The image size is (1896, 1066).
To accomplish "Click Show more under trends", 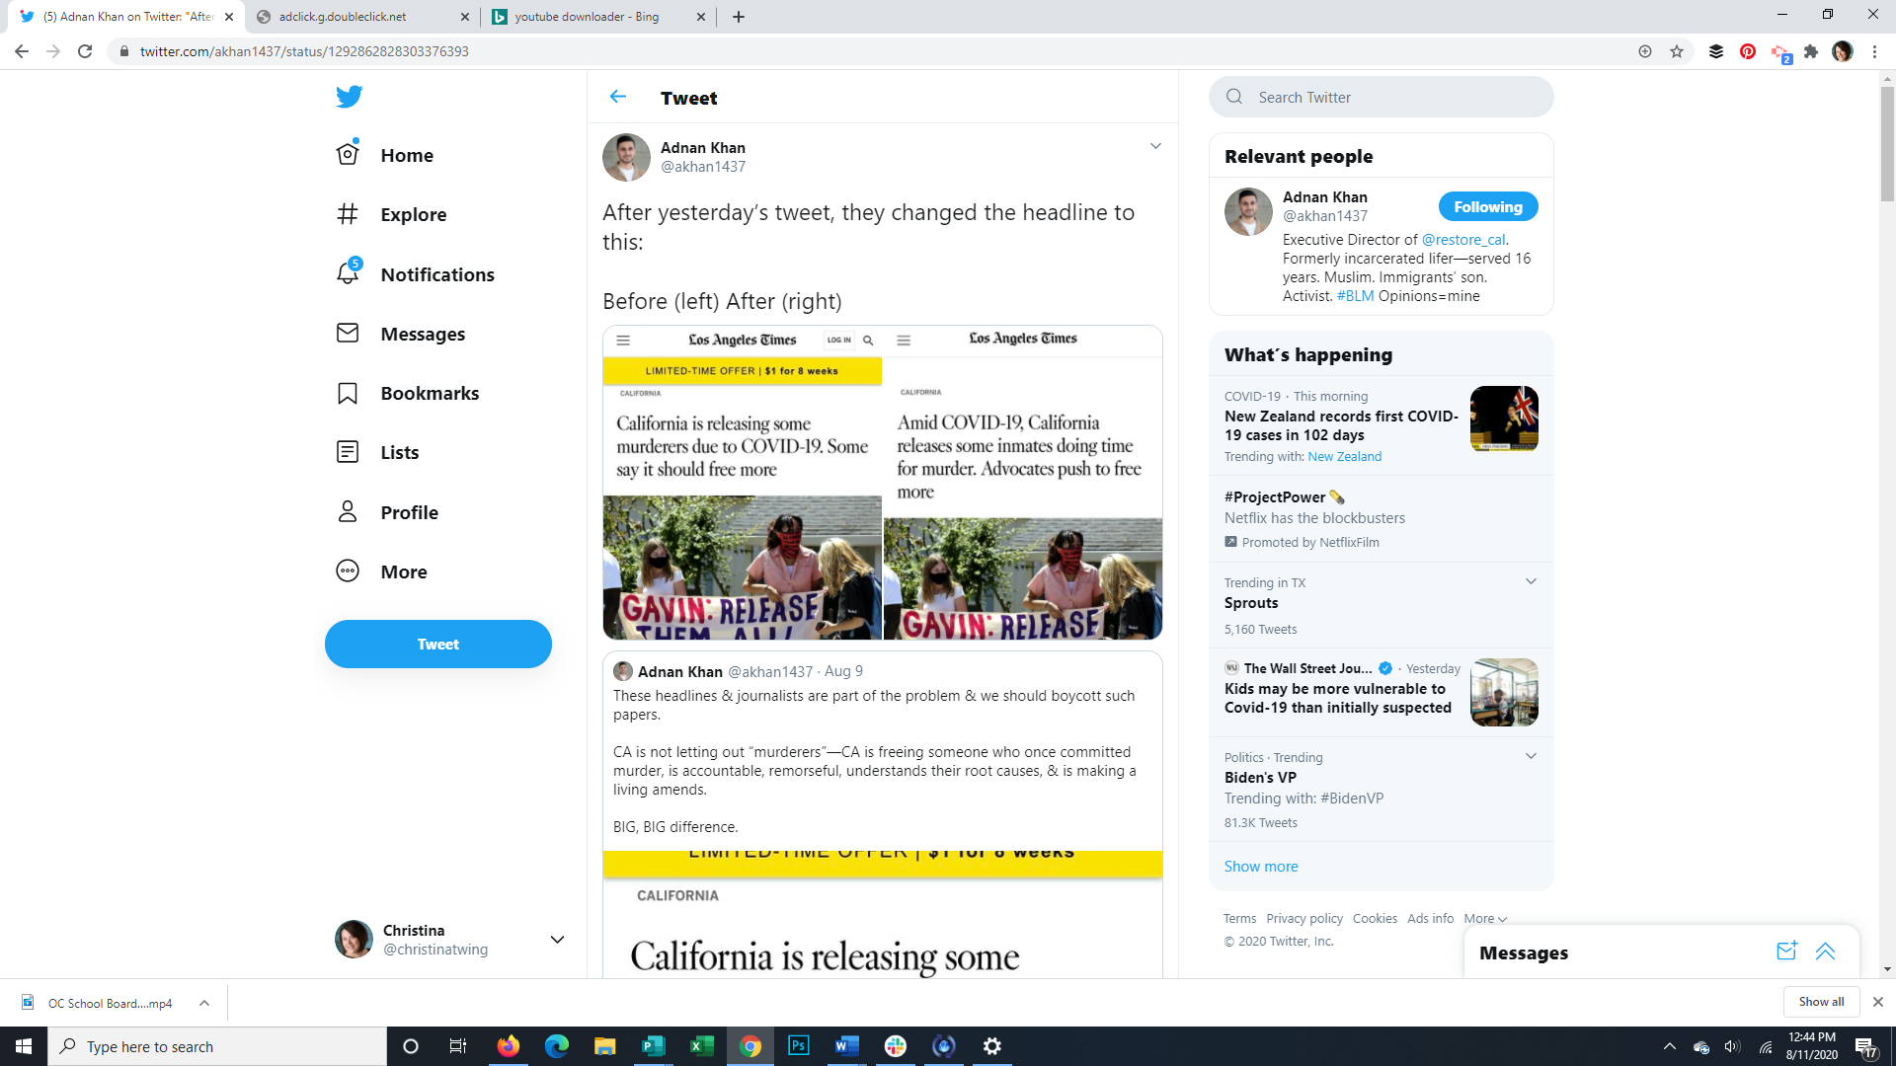I will 1261,867.
